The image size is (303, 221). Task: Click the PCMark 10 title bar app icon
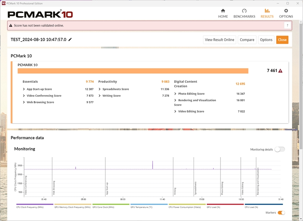(3, 3)
